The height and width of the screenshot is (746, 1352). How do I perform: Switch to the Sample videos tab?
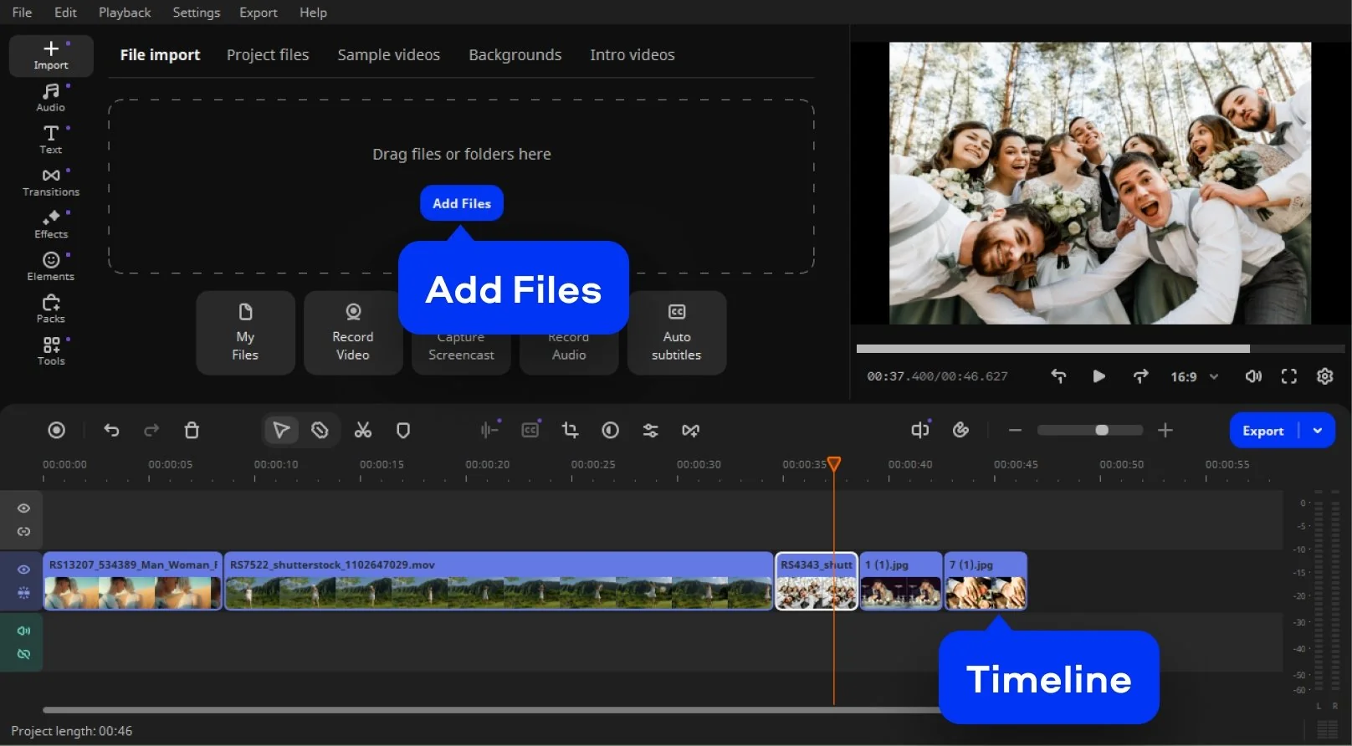[x=388, y=55]
